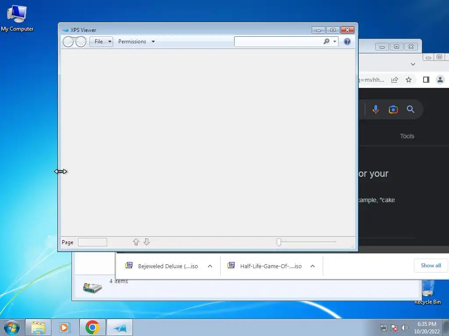This screenshot has width=449, height=336.
Task: Click the zoom slider handle in XPS Viewer
Action: [x=279, y=242]
